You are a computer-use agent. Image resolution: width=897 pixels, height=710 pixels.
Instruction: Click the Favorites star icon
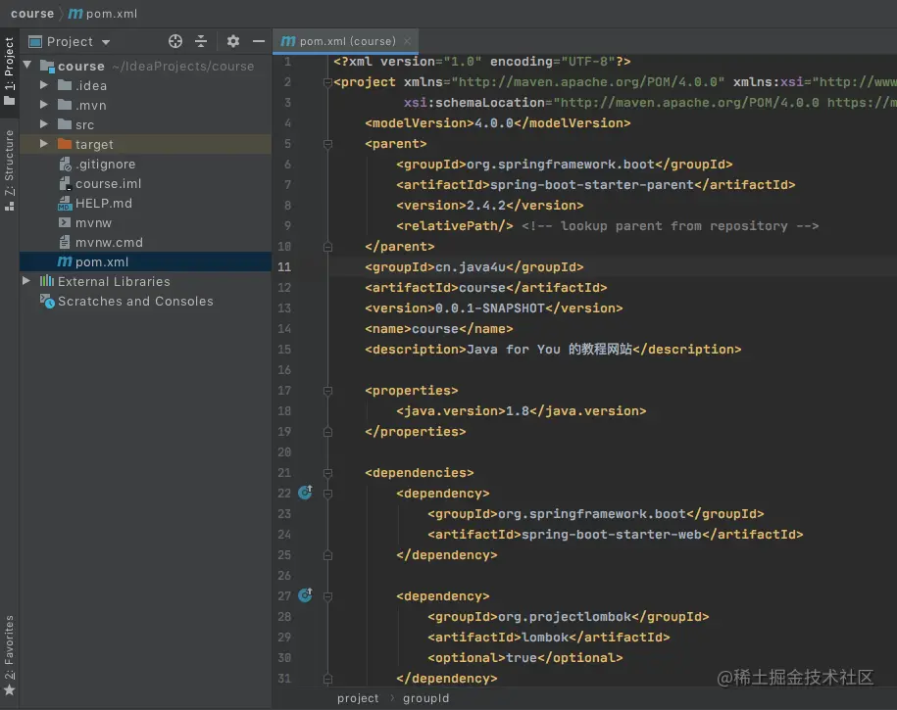[9, 689]
